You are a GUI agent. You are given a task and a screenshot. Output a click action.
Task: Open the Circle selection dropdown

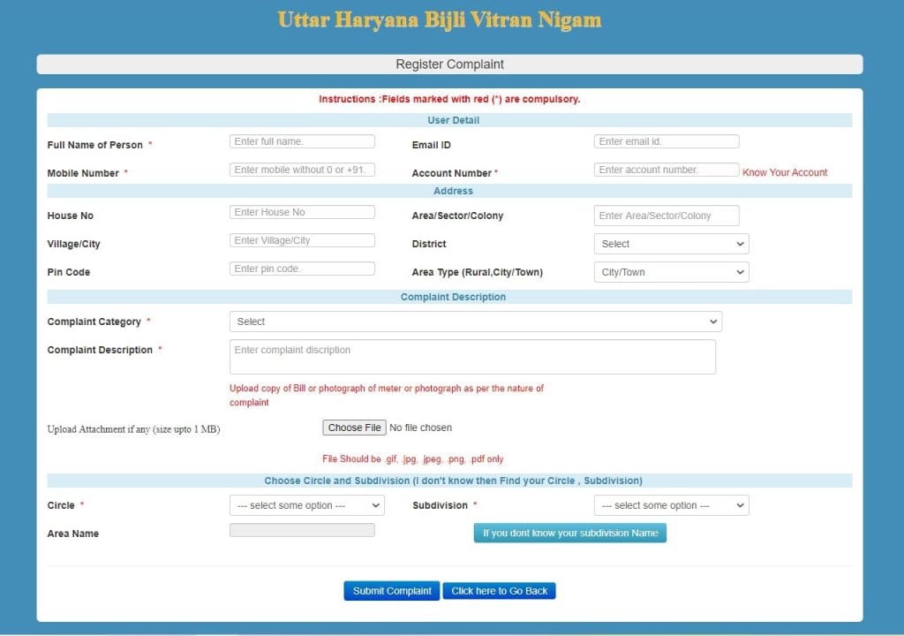pos(305,504)
